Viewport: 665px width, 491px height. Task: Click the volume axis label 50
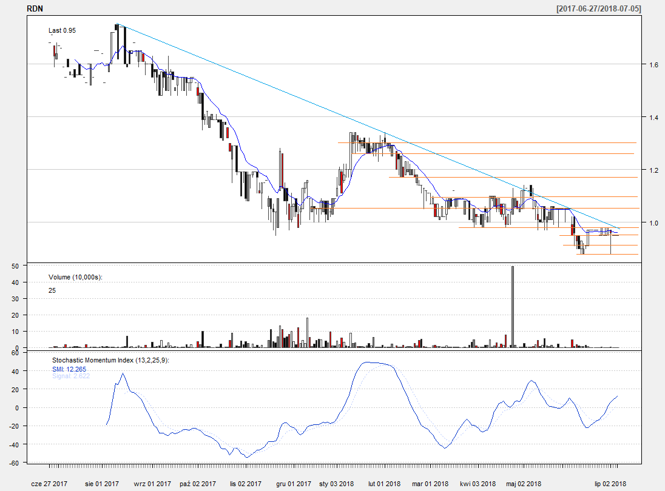click(16, 266)
